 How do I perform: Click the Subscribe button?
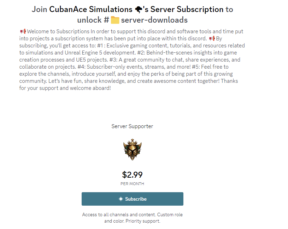(133, 199)
